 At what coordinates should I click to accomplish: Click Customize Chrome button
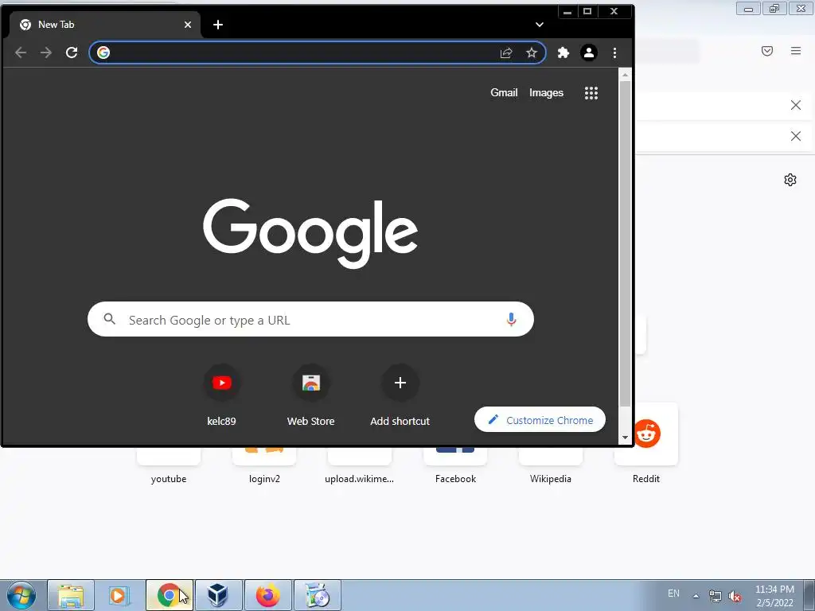(x=540, y=420)
